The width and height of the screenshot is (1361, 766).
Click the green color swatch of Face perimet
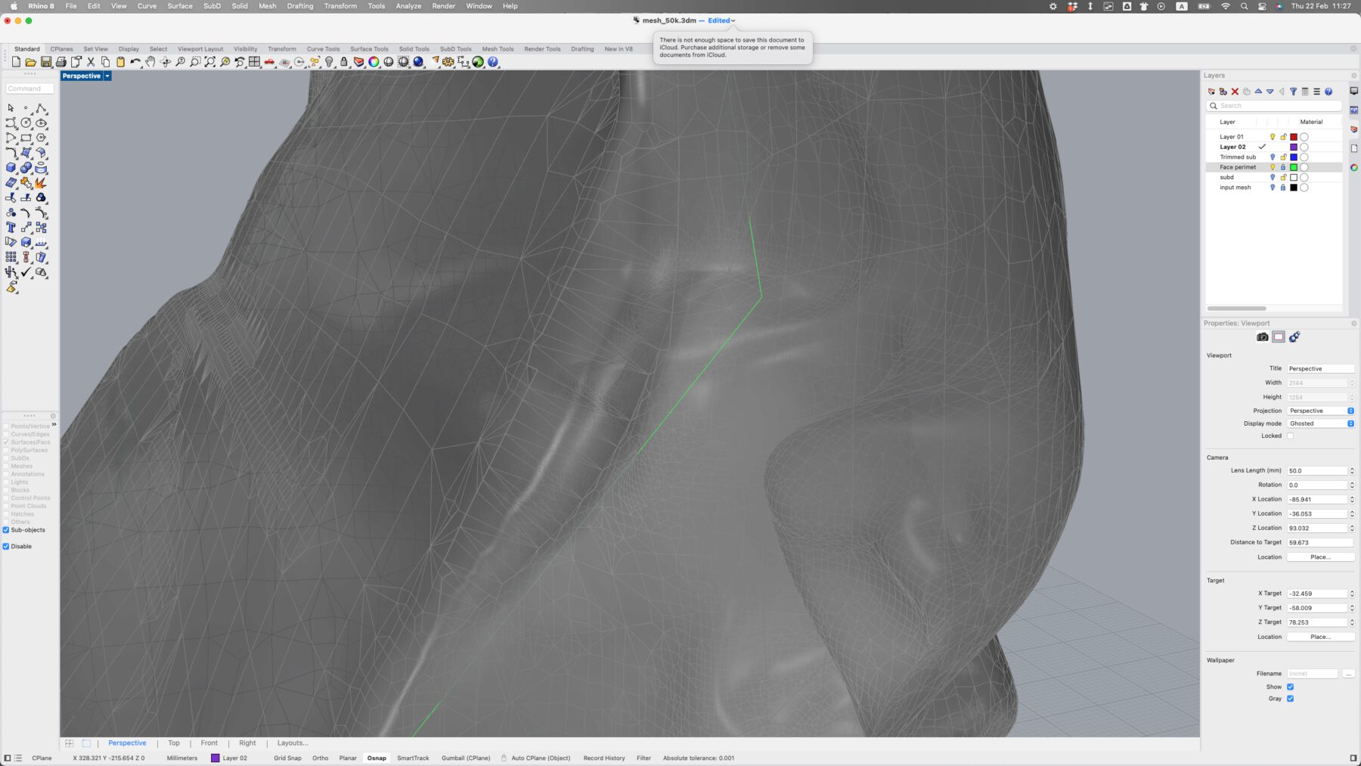(x=1294, y=167)
